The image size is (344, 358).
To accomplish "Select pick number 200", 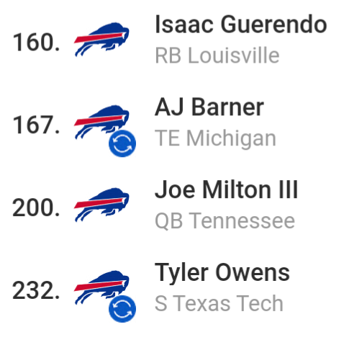I will [36, 207].
